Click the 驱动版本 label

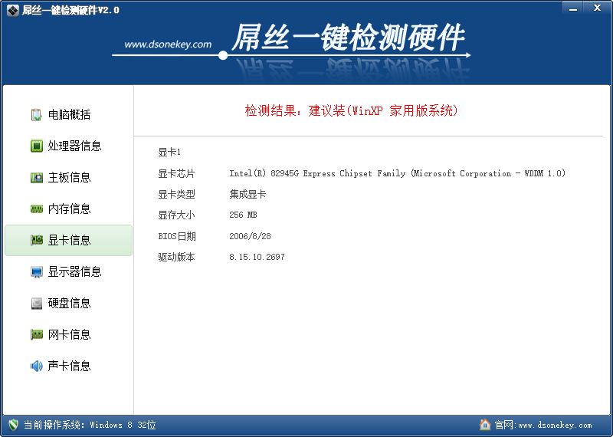pos(176,257)
